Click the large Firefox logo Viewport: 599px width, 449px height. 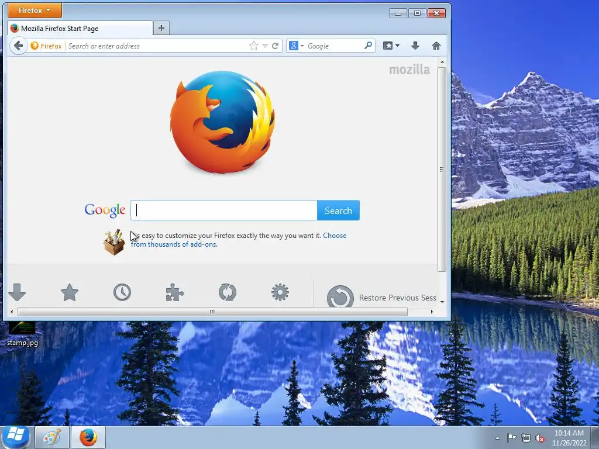coord(222,122)
